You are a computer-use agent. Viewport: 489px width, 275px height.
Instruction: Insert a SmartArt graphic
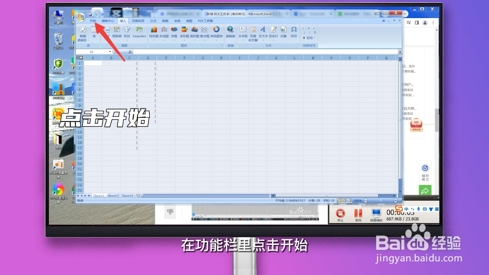[139, 32]
